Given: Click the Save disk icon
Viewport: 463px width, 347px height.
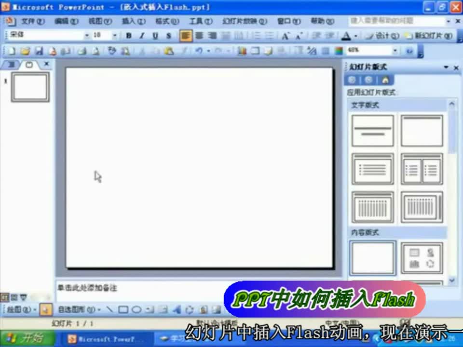Looking at the screenshot, I should click(x=39, y=51).
